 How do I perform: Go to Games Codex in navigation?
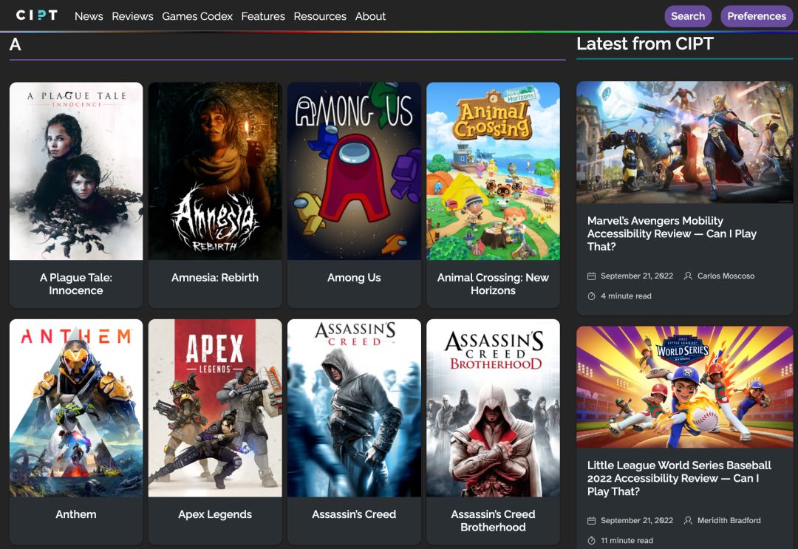197,16
